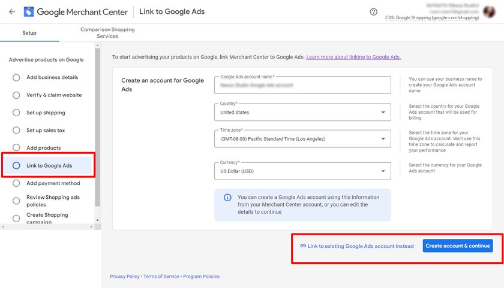Image resolution: width=504 pixels, height=288 pixels.
Task: Click the sidebar scroll up arrow
Action: 97,46
